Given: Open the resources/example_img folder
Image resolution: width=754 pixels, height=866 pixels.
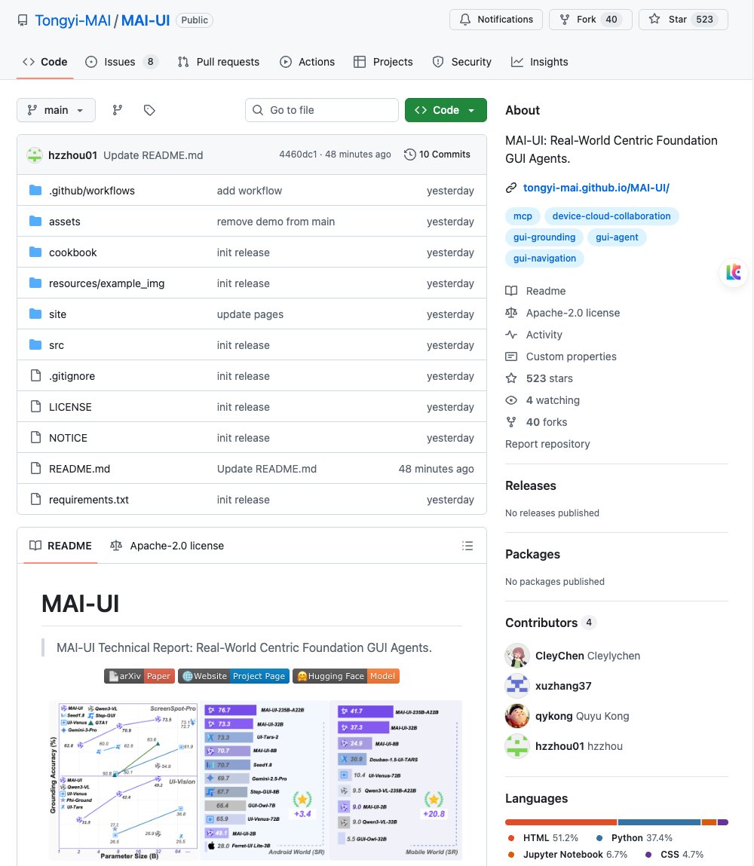Looking at the screenshot, I should point(106,283).
